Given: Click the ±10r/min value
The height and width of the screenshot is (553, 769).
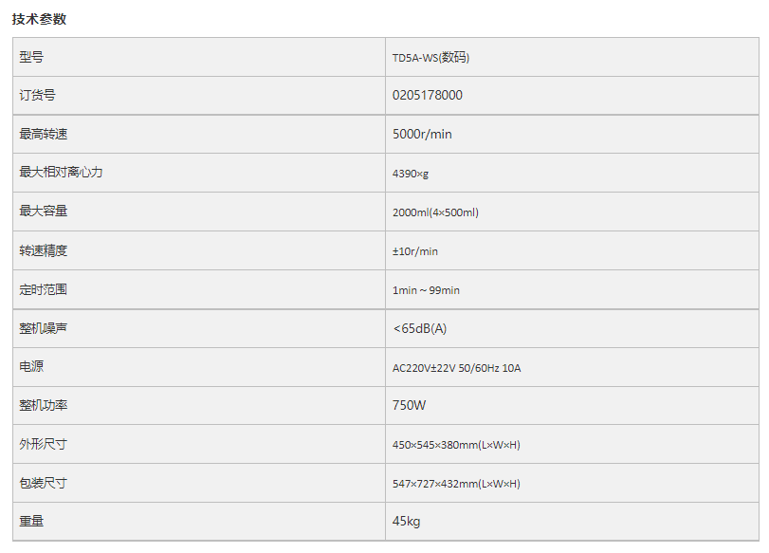Looking at the screenshot, I should click(x=415, y=251).
